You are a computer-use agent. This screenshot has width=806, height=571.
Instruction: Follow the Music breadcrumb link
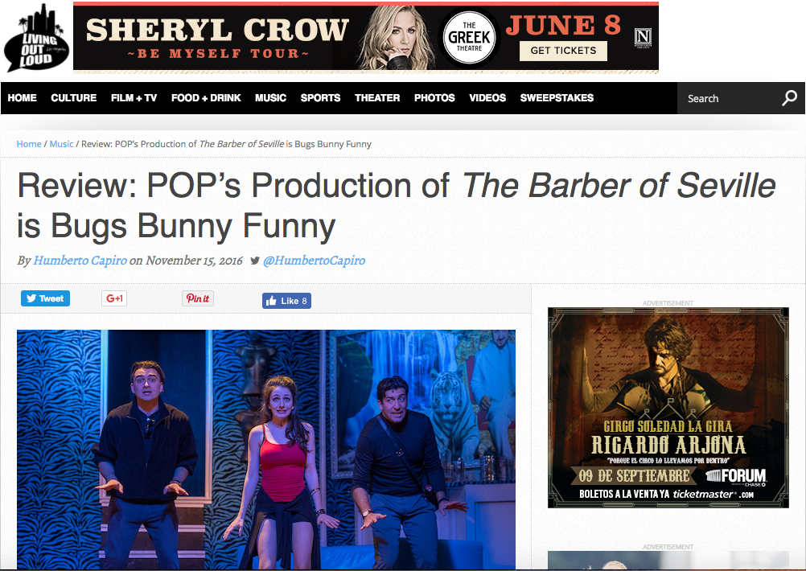[61, 144]
